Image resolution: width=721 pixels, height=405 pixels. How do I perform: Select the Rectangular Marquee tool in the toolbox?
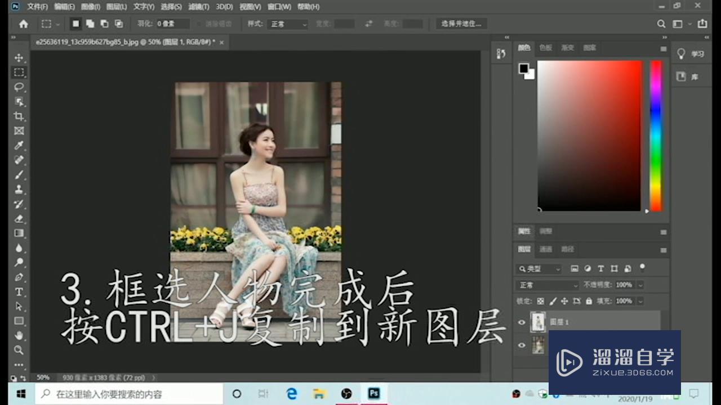19,73
